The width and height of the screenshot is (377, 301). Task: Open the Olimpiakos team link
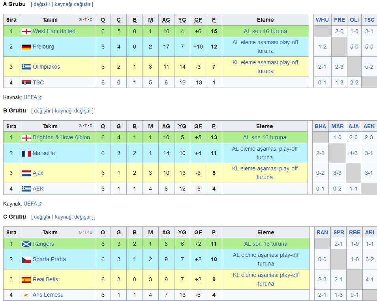coord(46,67)
